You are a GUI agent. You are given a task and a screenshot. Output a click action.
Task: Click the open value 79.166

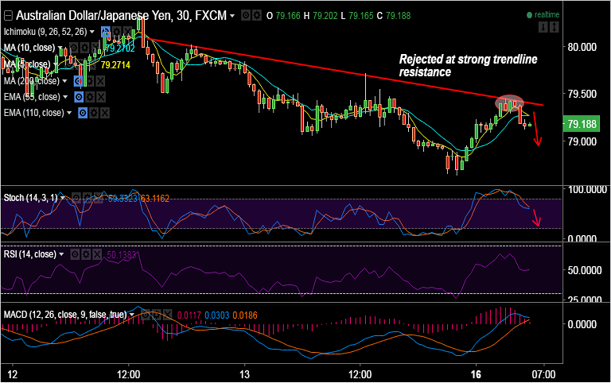[x=288, y=16]
